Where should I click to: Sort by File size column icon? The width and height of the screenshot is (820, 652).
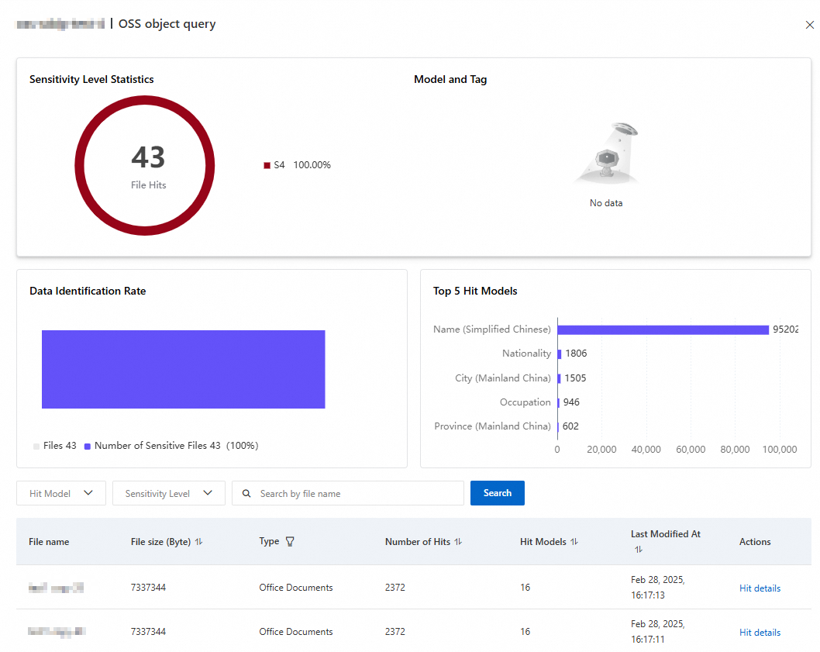(199, 542)
